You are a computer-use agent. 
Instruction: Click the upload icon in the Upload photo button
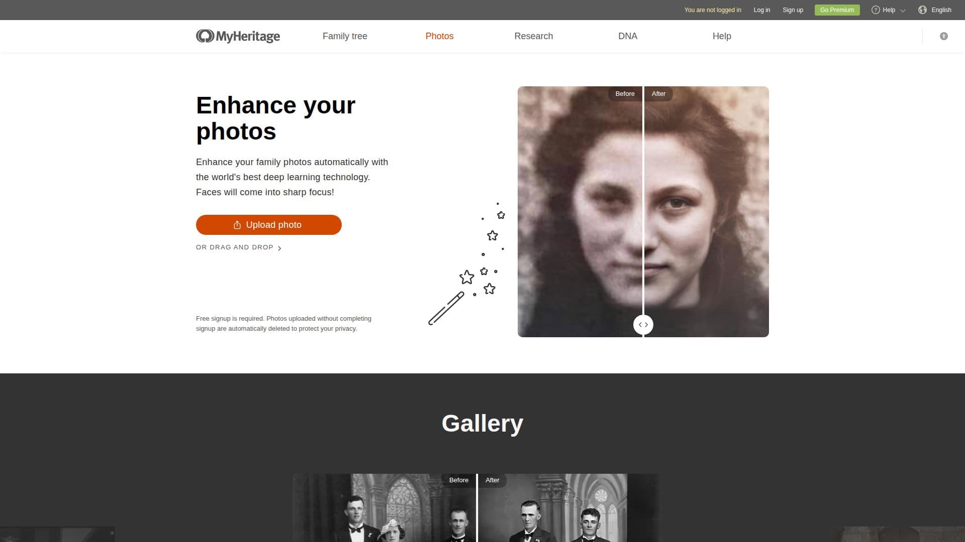tap(237, 225)
